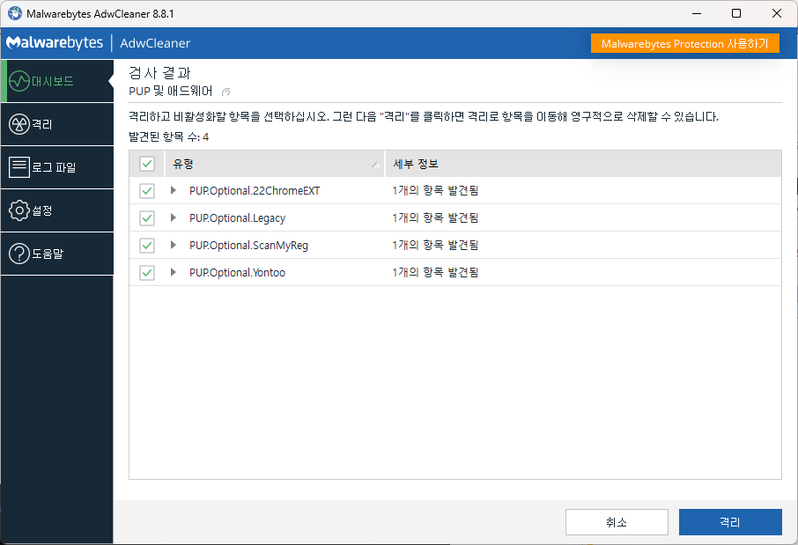Click Malwarebytes Protection 사용하기 button
The image size is (798, 545).
pos(684,43)
